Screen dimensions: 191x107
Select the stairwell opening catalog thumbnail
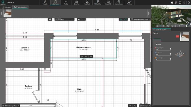click(x=7, y=13)
